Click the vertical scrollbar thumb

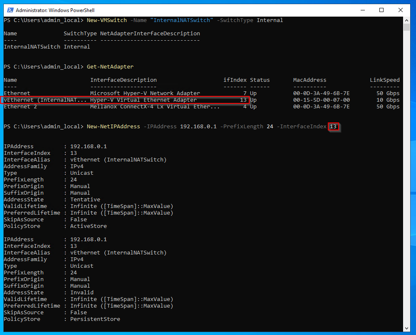pos(406,27)
